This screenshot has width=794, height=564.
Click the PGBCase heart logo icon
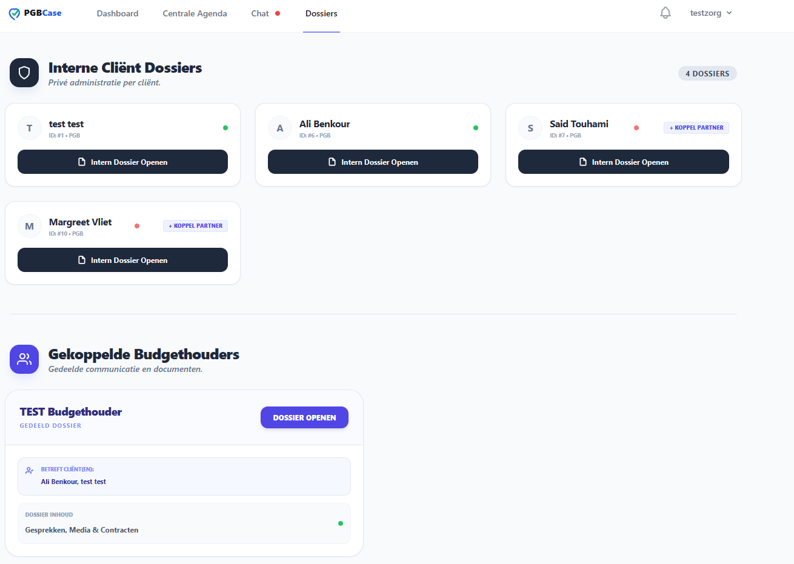coord(15,13)
